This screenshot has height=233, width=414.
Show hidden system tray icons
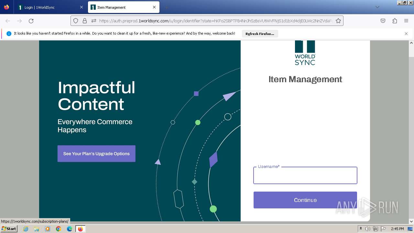pyautogui.click(x=361, y=229)
